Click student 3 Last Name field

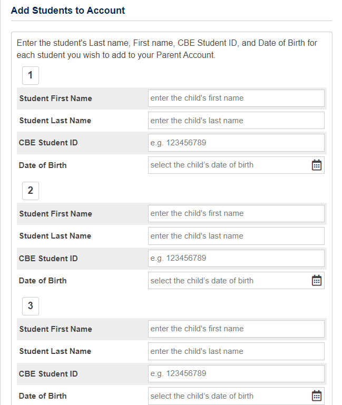click(236, 351)
